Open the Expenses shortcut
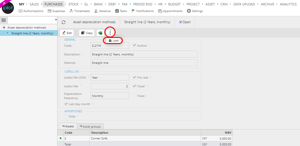The image size is (300, 146). [56, 11]
